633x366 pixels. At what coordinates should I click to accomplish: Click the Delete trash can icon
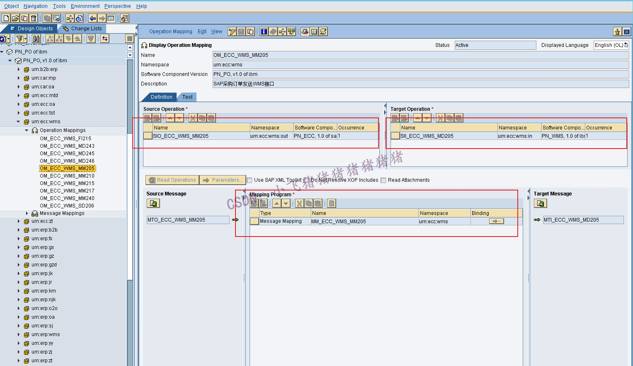(34, 18)
